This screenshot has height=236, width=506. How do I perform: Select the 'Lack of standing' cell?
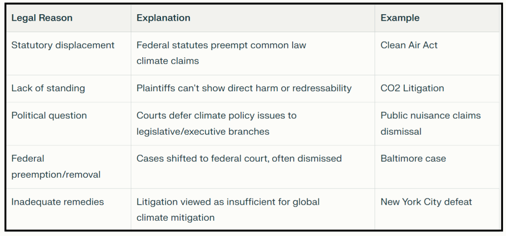click(x=48, y=88)
